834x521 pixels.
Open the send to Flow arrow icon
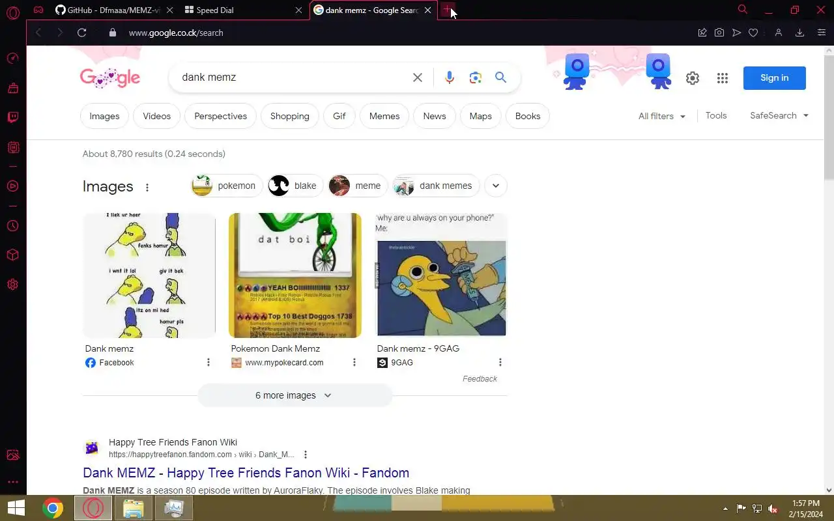(736, 33)
